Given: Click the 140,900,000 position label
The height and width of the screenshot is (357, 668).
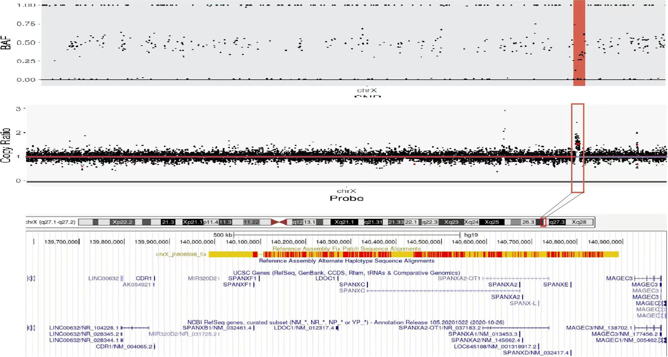Looking at the screenshot, I should 605,242.
